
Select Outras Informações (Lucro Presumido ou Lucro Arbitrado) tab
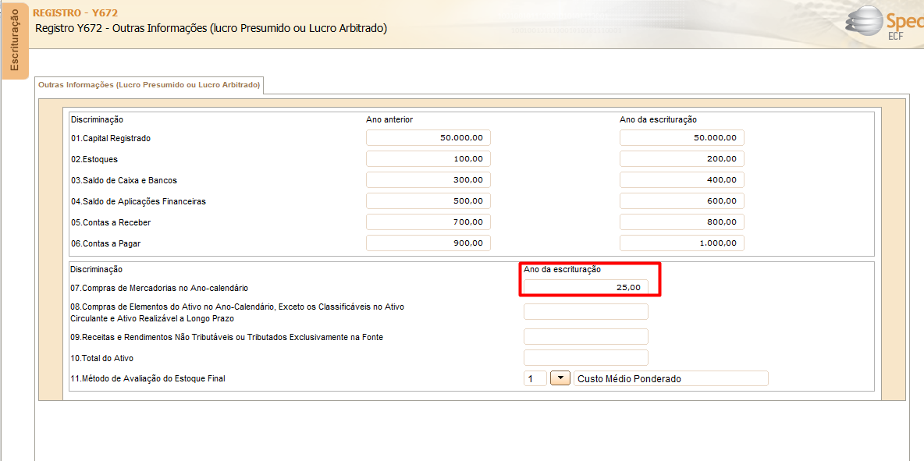coord(149,85)
